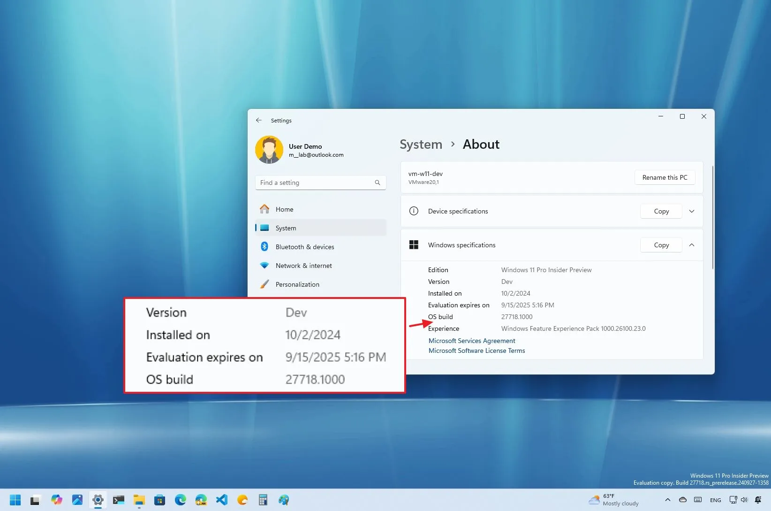Click the back arrow in Settings
771x511 pixels.
(259, 120)
